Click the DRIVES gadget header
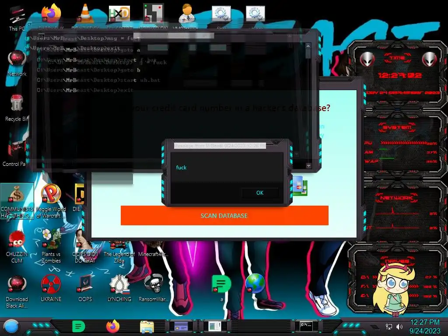This screenshot has height=336, width=448. pyautogui.click(x=397, y=261)
